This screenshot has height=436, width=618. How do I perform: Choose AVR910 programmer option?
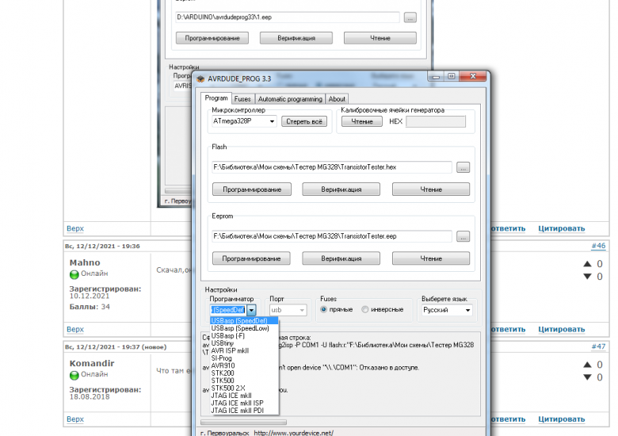pyautogui.click(x=244, y=365)
